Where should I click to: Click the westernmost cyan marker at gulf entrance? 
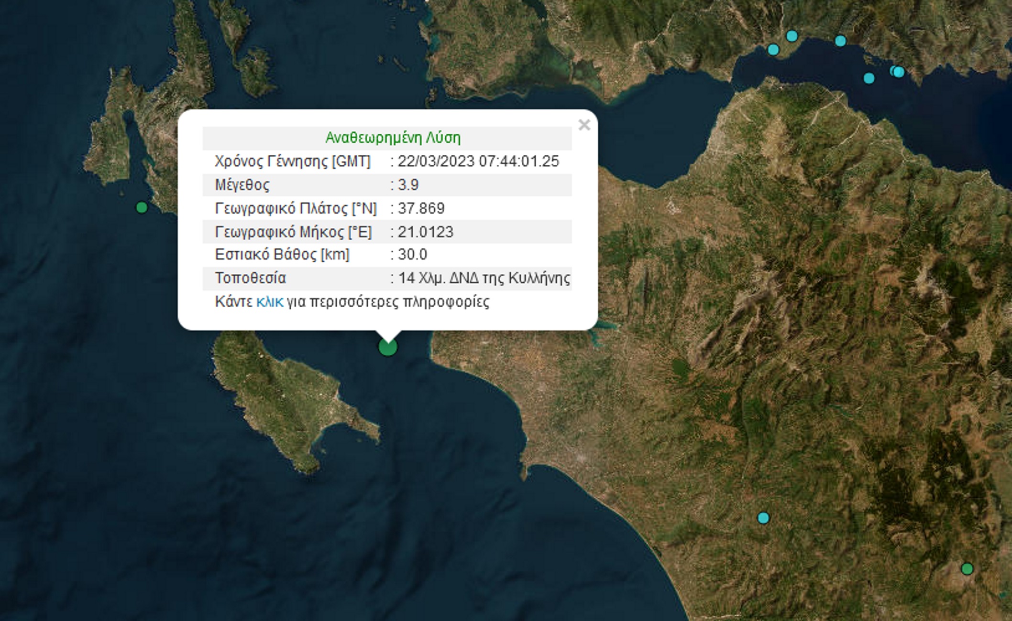click(773, 49)
